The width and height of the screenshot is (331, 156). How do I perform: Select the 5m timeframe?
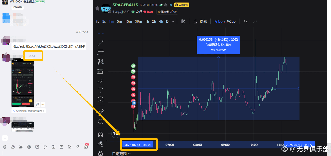click(119, 22)
